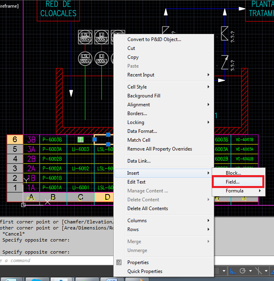Click cell P-6002A in table
Viewport: 274px width, 281px height.
pos(53,168)
